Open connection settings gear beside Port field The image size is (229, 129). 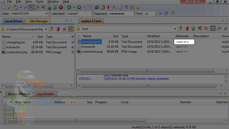(x=166, y=14)
